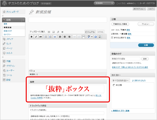Toggle fullscreen editing mode

tap(95, 37)
